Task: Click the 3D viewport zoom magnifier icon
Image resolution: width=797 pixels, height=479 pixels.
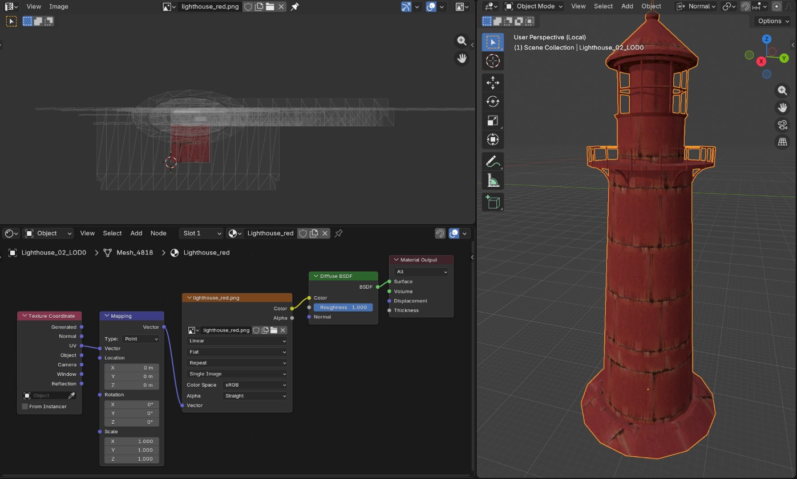Action: (x=782, y=90)
